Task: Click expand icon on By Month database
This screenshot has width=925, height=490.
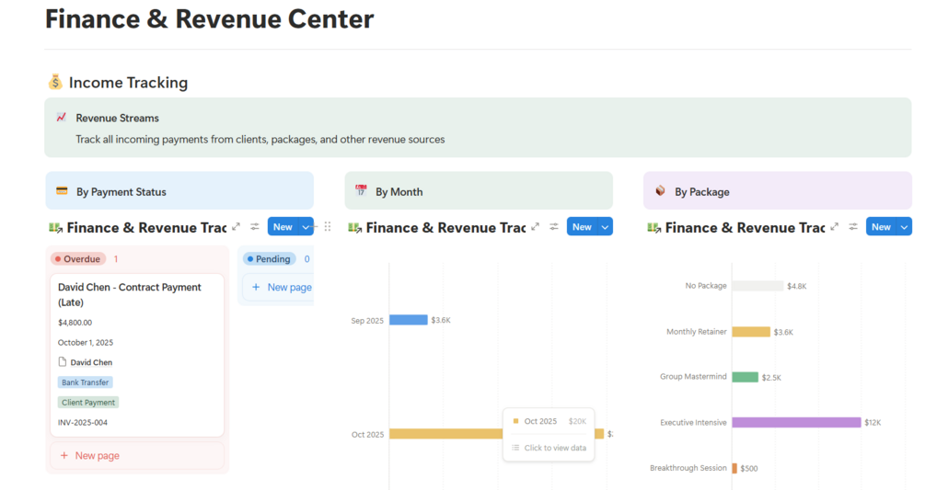Action: tap(536, 227)
